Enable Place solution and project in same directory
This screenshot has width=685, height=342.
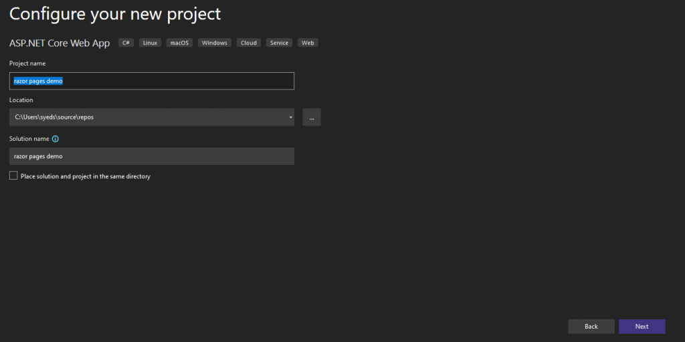pyautogui.click(x=13, y=176)
